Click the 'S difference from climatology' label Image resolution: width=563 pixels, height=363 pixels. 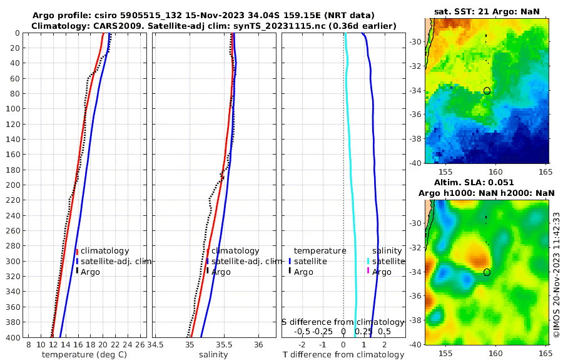[343, 322]
